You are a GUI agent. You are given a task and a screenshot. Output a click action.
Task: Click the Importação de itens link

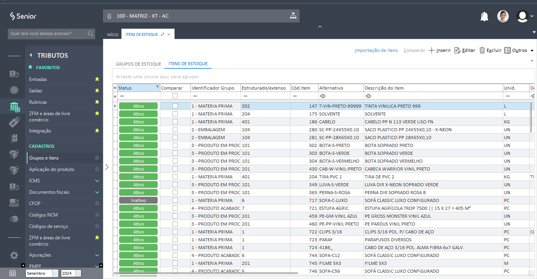376,50
